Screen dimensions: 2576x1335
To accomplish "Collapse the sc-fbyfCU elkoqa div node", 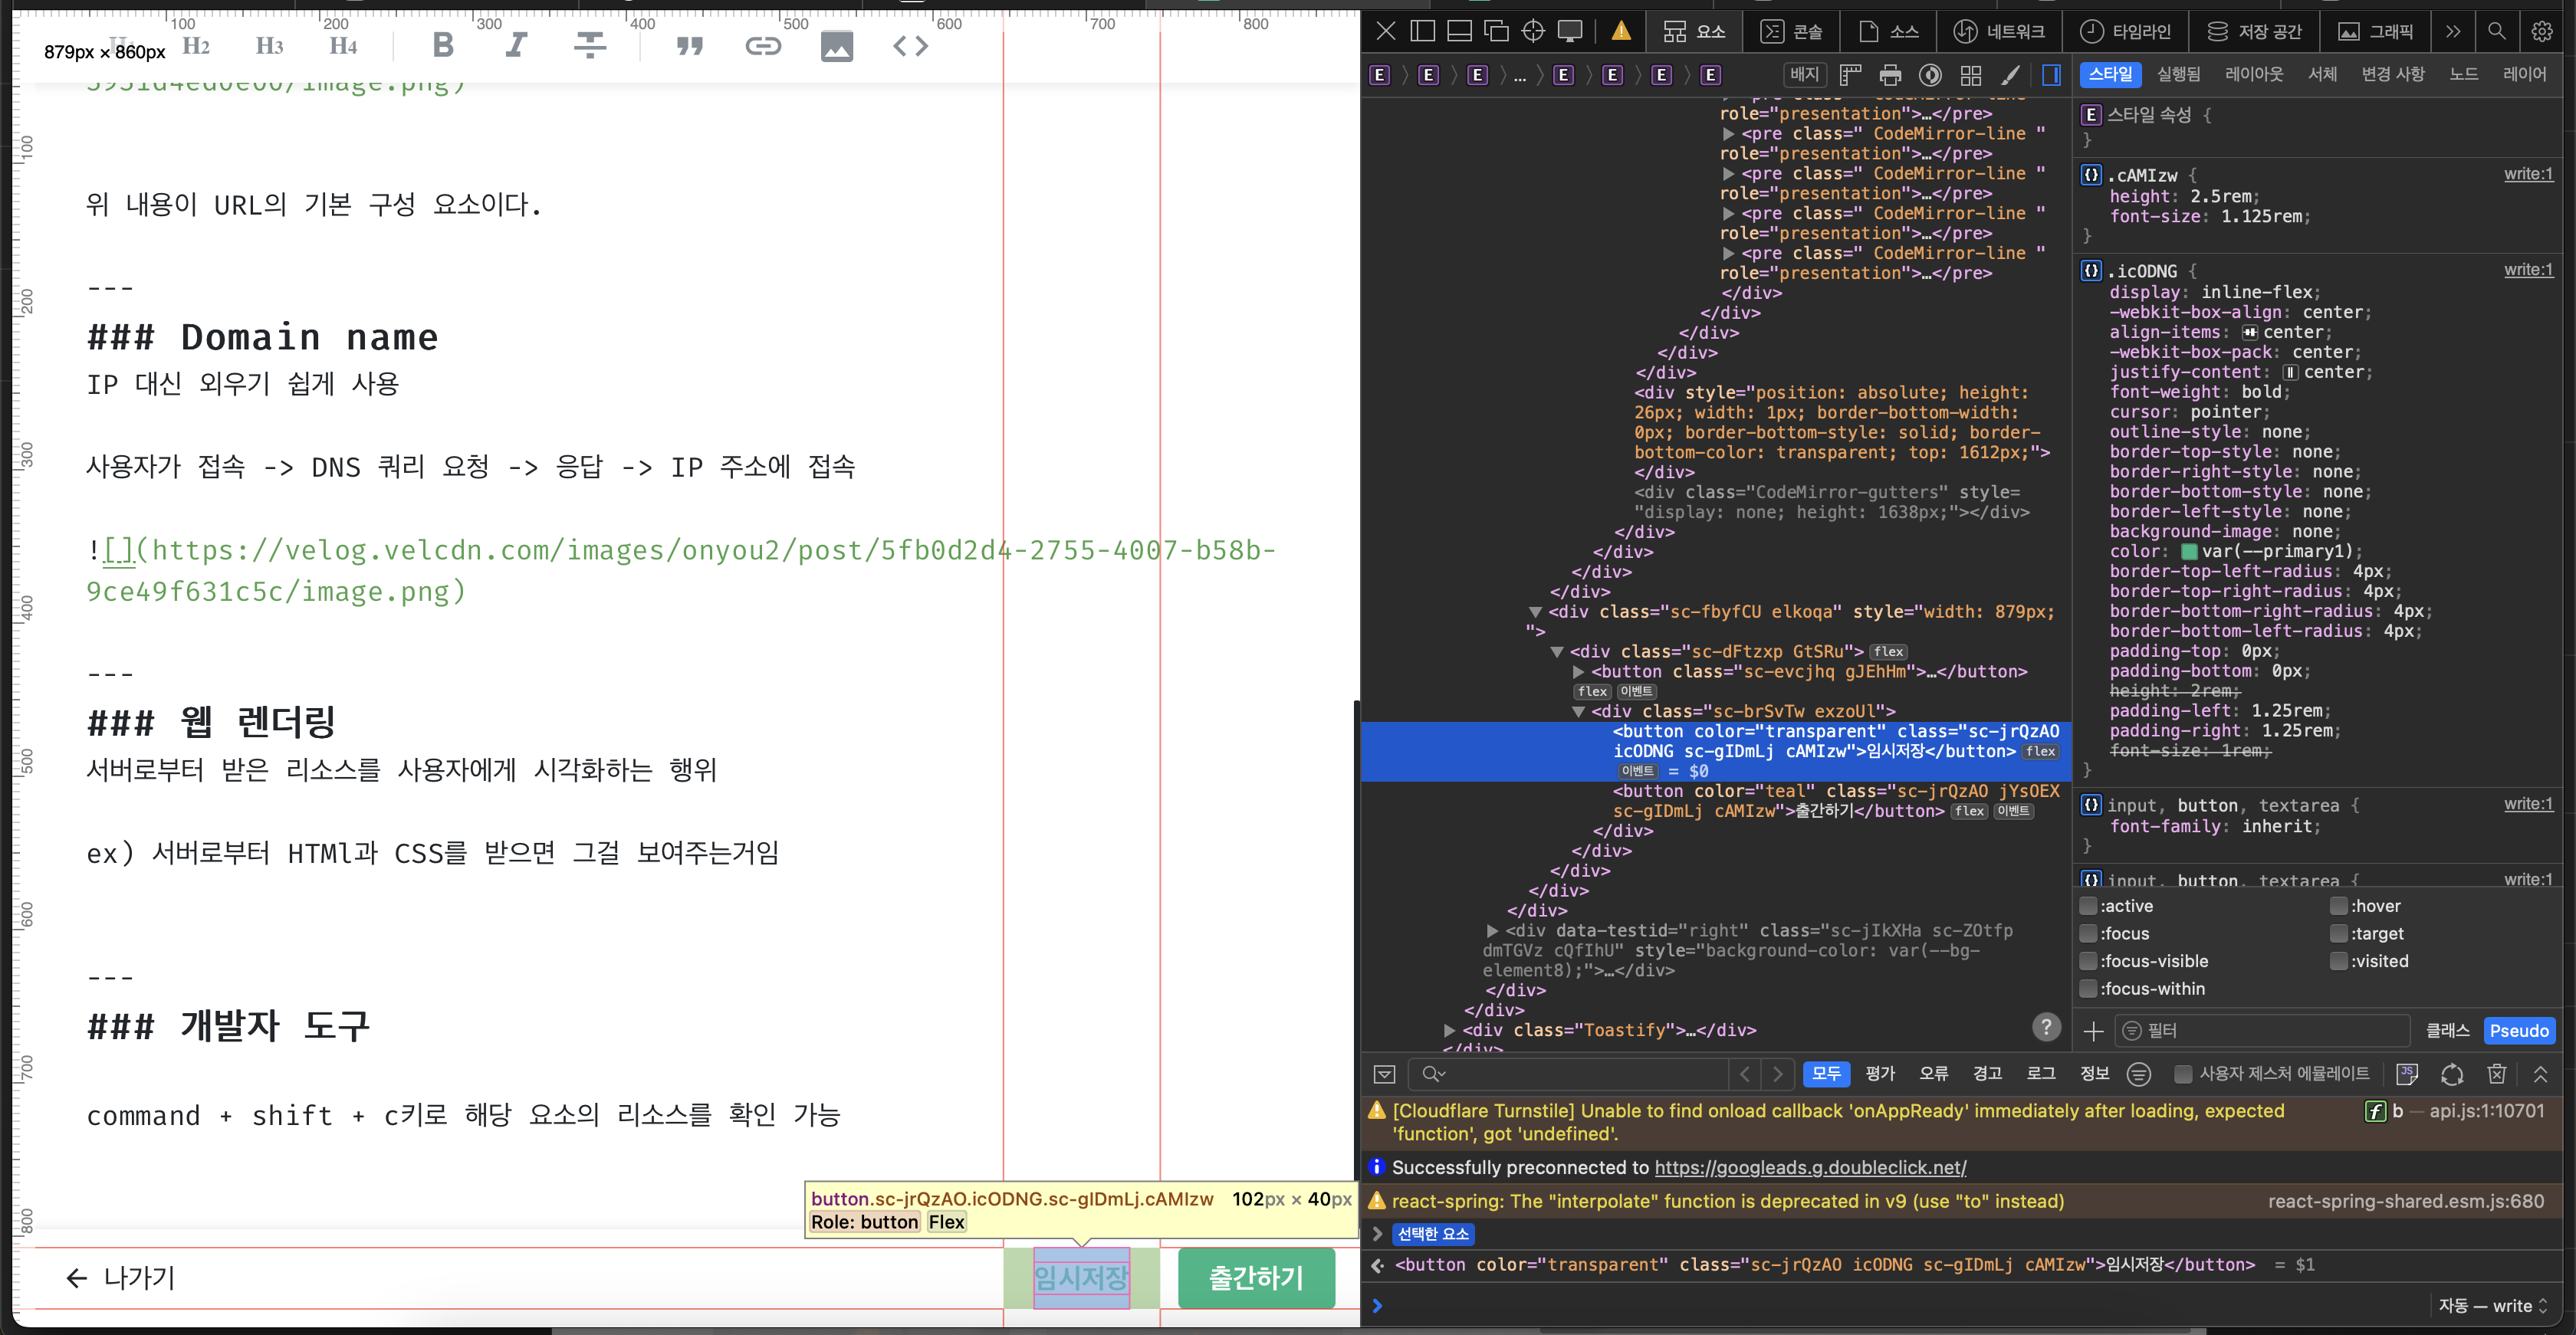I will (1535, 612).
